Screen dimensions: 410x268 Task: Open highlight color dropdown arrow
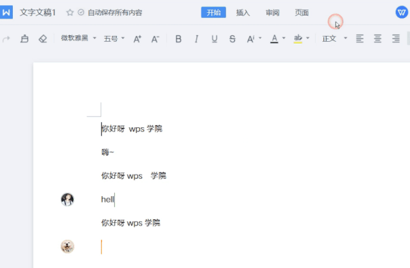(x=308, y=39)
